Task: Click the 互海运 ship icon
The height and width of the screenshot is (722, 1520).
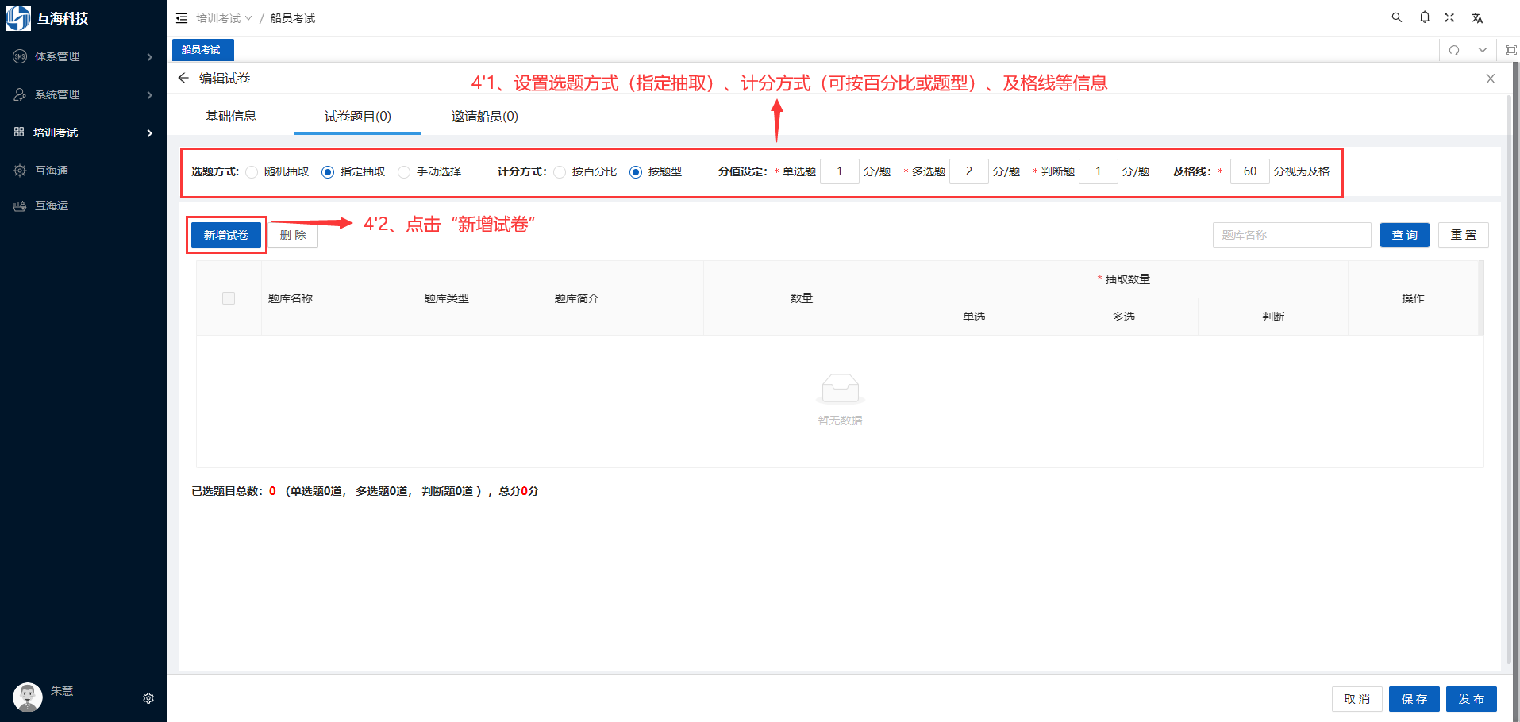Action: point(20,205)
